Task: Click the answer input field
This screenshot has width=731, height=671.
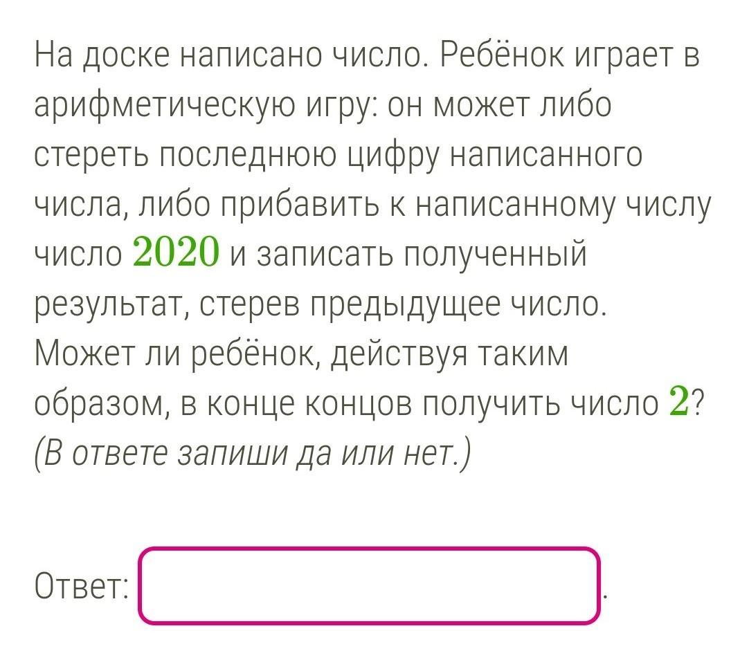Action: point(369,585)
